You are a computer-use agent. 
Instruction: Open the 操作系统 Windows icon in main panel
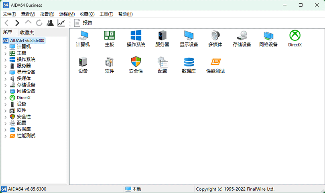coord(136,38)
